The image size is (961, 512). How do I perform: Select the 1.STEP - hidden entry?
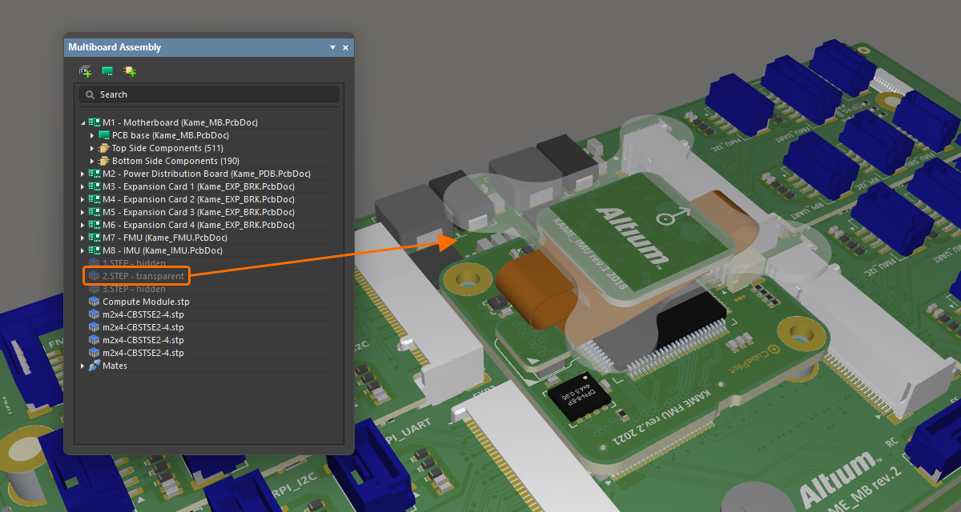coord(134,263)
